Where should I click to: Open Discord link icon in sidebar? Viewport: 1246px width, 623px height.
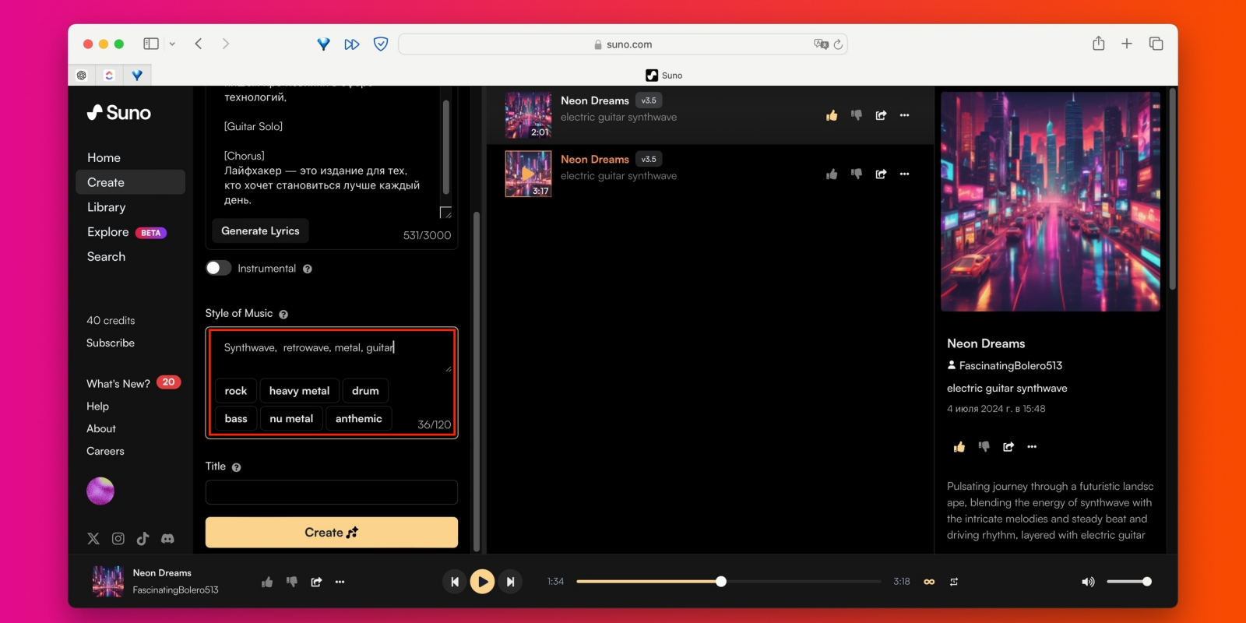pyautogui.click(x=167, y=539)
